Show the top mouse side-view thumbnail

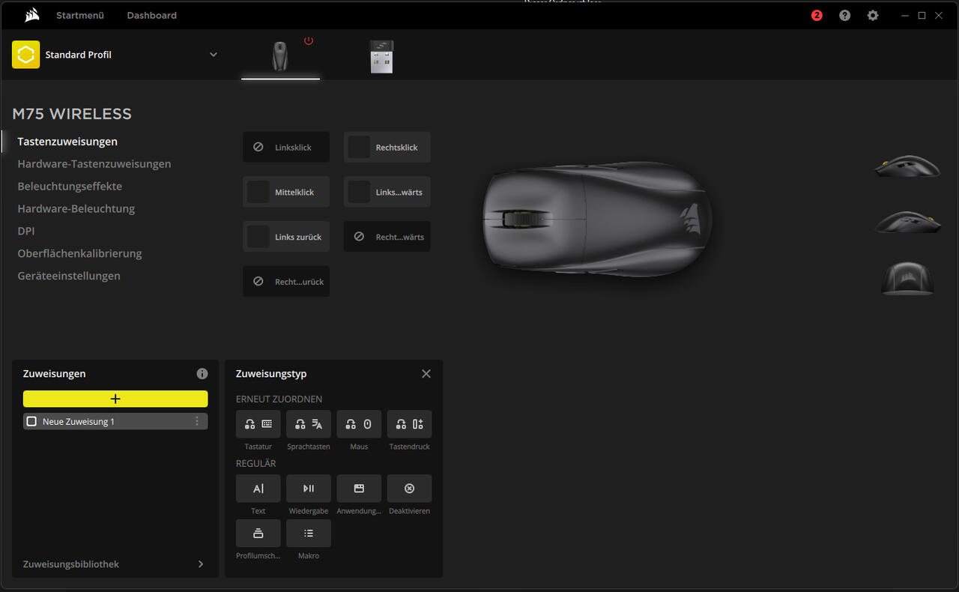point(907,166)
